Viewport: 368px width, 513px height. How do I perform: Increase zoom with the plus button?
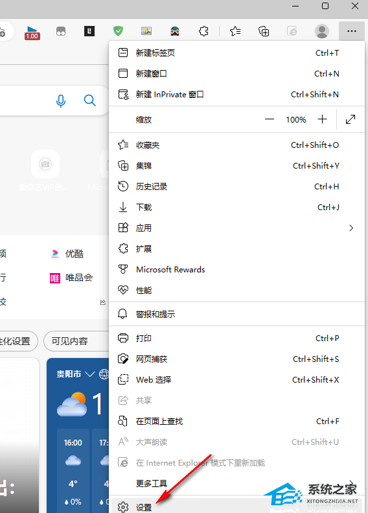pos(322,119)
